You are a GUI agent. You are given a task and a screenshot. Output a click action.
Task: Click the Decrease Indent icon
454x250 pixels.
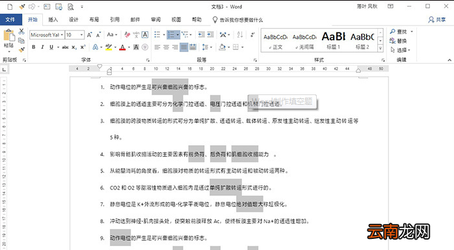pos(202,35)
